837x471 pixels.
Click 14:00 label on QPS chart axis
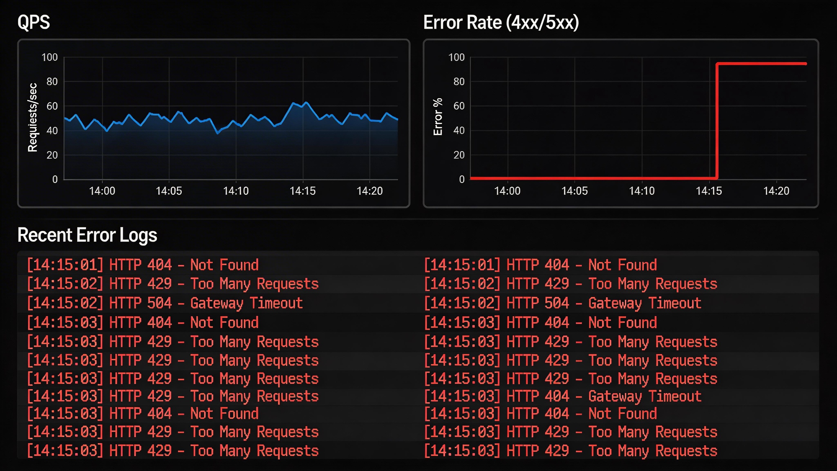[x=102, y=191]
